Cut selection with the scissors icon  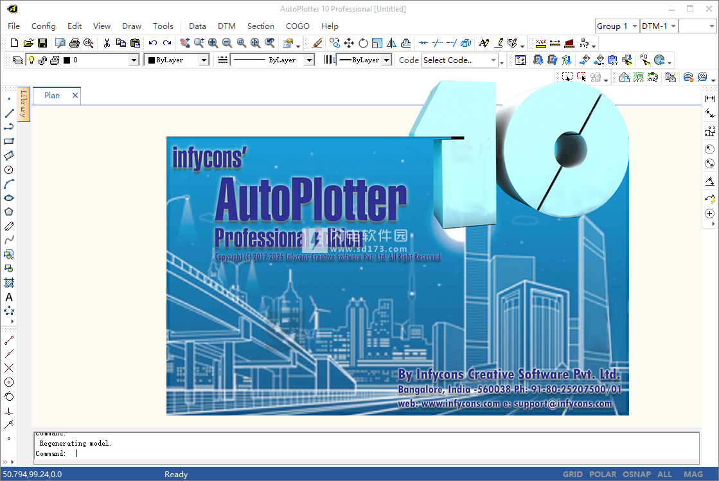tap(107, 43)
